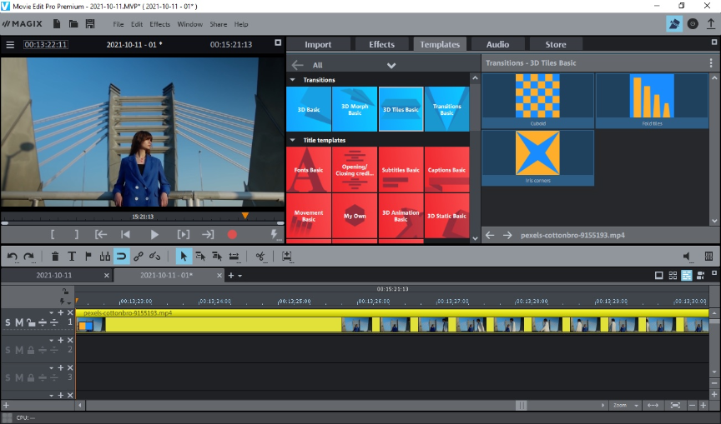Delete selected object with trash icon
The width and height of the screenshot is (721, 424).
[55, 257]
